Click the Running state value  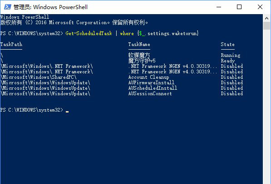(x=231, y=55)
